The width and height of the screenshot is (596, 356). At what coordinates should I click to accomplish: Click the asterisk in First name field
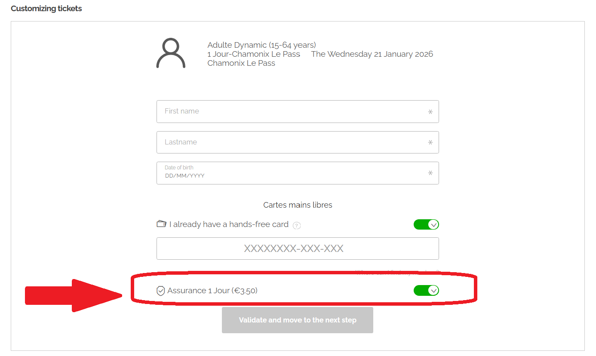click(x=430, y=112)
